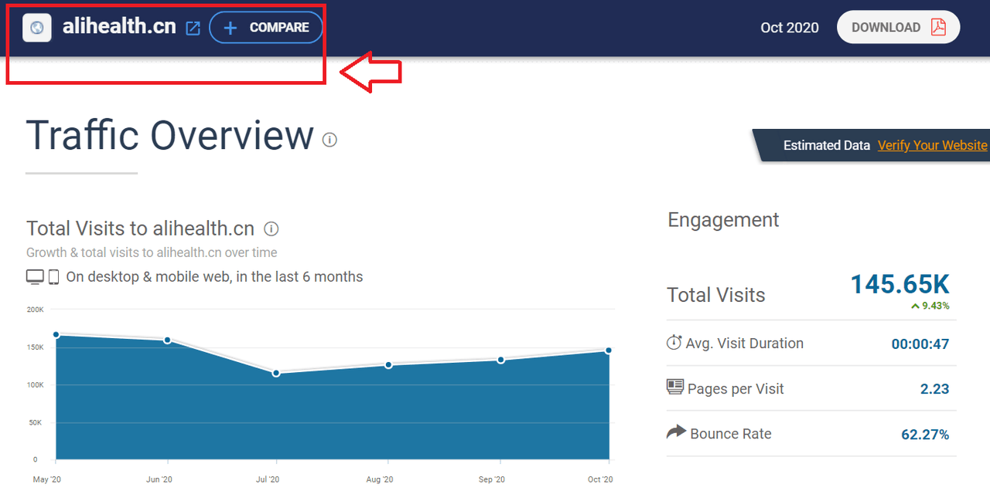
Task: Click the 150K y-axis label
Action: coord(36,347)
